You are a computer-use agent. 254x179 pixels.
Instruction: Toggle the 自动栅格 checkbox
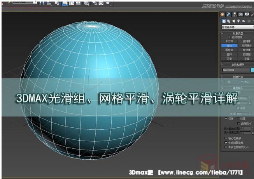229,37
